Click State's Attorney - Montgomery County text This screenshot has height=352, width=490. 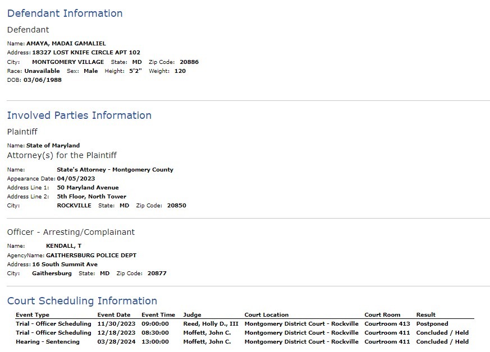(x=115, y=170)
